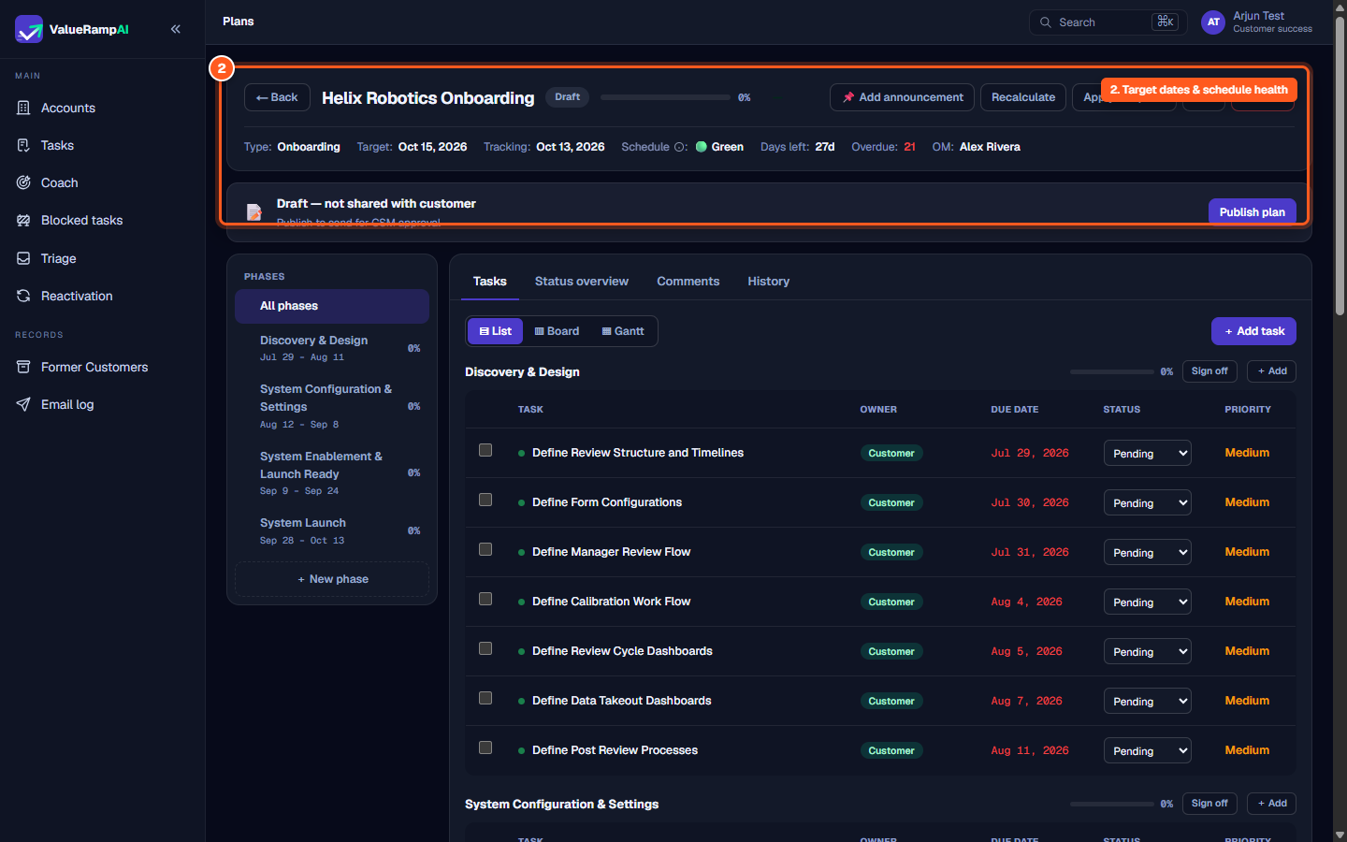The image size is (1347, 842).
Task: Select the All phases item
Action: [332, 306]
